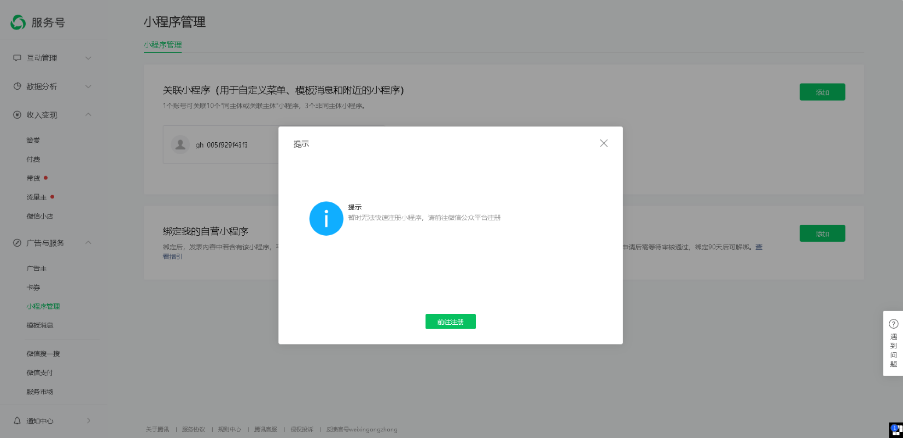Click 添加 button for 绑定我的自营小程序
Image resolution: width=903 pixels, height=438 pixels.
(822, 233)
